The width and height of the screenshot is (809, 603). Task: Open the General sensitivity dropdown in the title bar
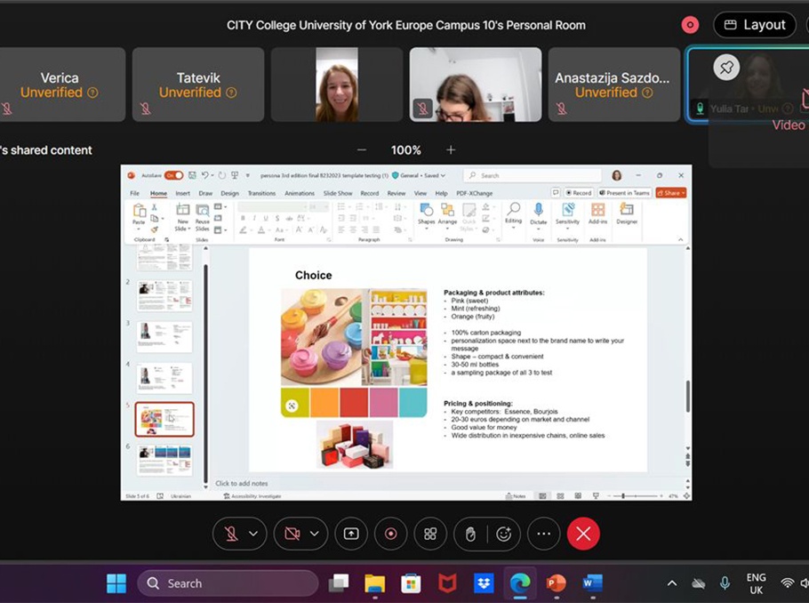419,175
